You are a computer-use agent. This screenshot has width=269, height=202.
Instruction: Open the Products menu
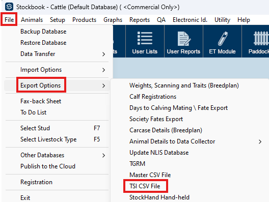pyautogui.click(x=84, y=20)
